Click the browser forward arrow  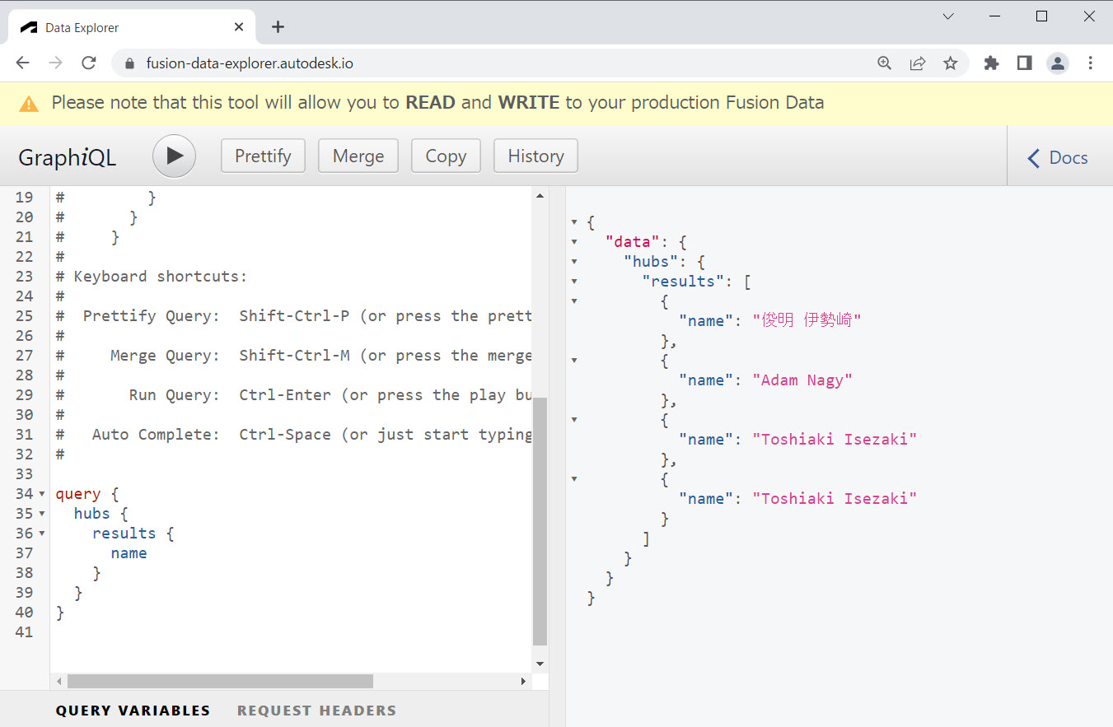pos(55,63)
